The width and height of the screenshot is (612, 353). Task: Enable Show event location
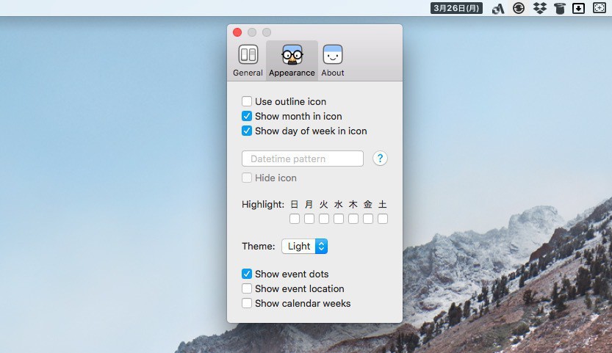point(247,288)
